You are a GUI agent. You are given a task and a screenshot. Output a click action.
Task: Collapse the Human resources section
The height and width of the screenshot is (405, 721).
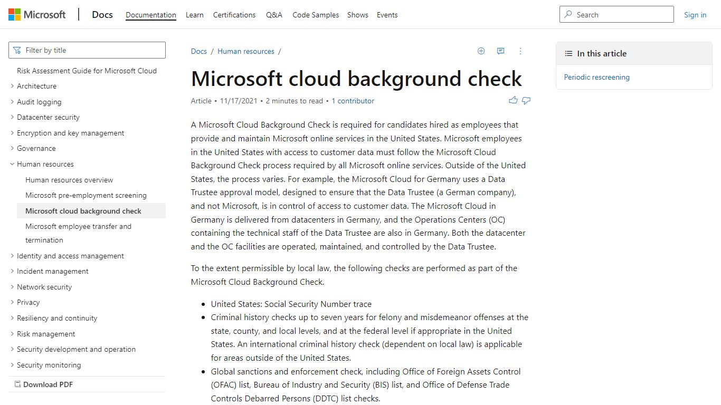12,164
